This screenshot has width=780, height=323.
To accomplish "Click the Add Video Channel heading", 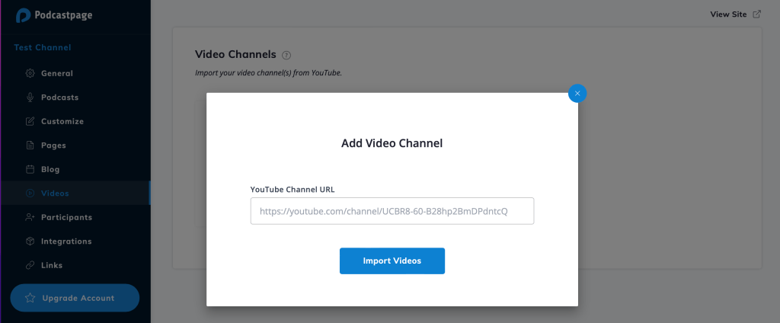I will click(392, 143).
